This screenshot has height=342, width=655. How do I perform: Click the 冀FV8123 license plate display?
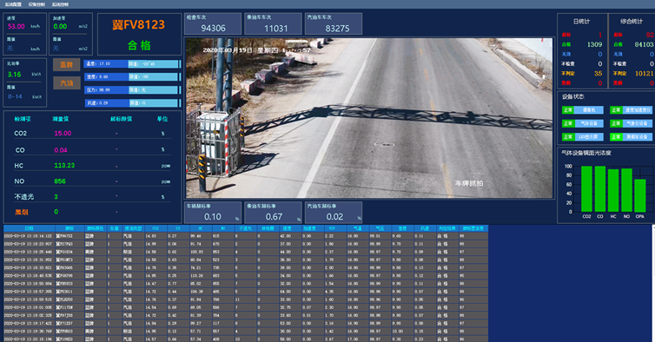139,25
